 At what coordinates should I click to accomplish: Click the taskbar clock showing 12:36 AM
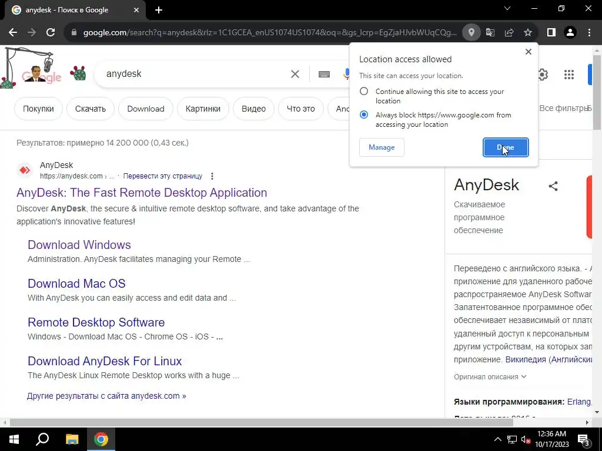[x=552, y=439]
